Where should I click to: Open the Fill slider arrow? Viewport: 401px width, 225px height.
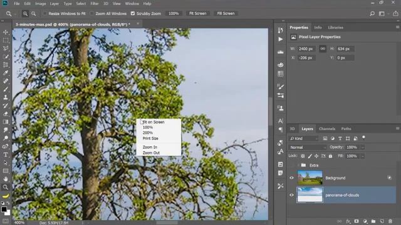(362, 156)
